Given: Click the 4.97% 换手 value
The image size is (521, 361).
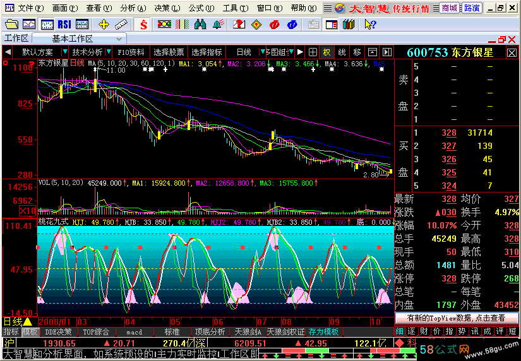Looking at the screenshot, I should click(506, 212).
